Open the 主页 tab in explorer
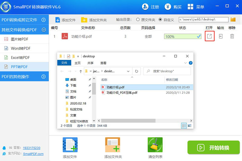The height and width of the screenshot is (161, 242). coord(77,63)
